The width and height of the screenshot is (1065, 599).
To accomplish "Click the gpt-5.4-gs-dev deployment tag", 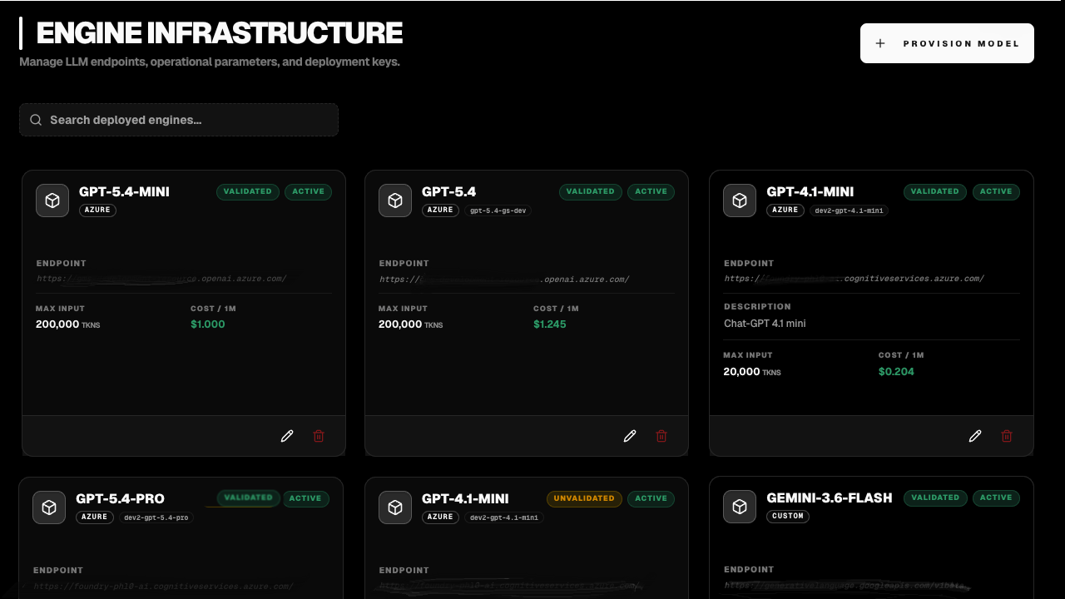I will (497, 210).
